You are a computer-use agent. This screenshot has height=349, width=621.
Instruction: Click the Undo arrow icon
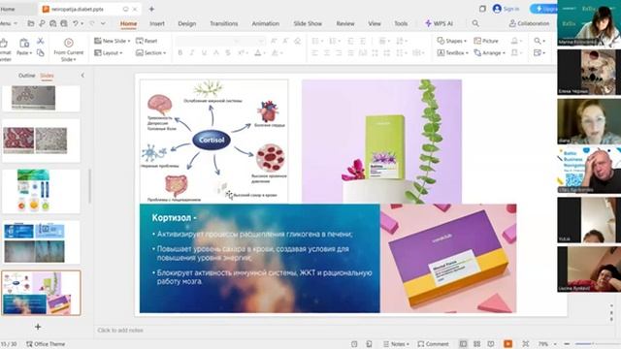click(x=76, y=23)
